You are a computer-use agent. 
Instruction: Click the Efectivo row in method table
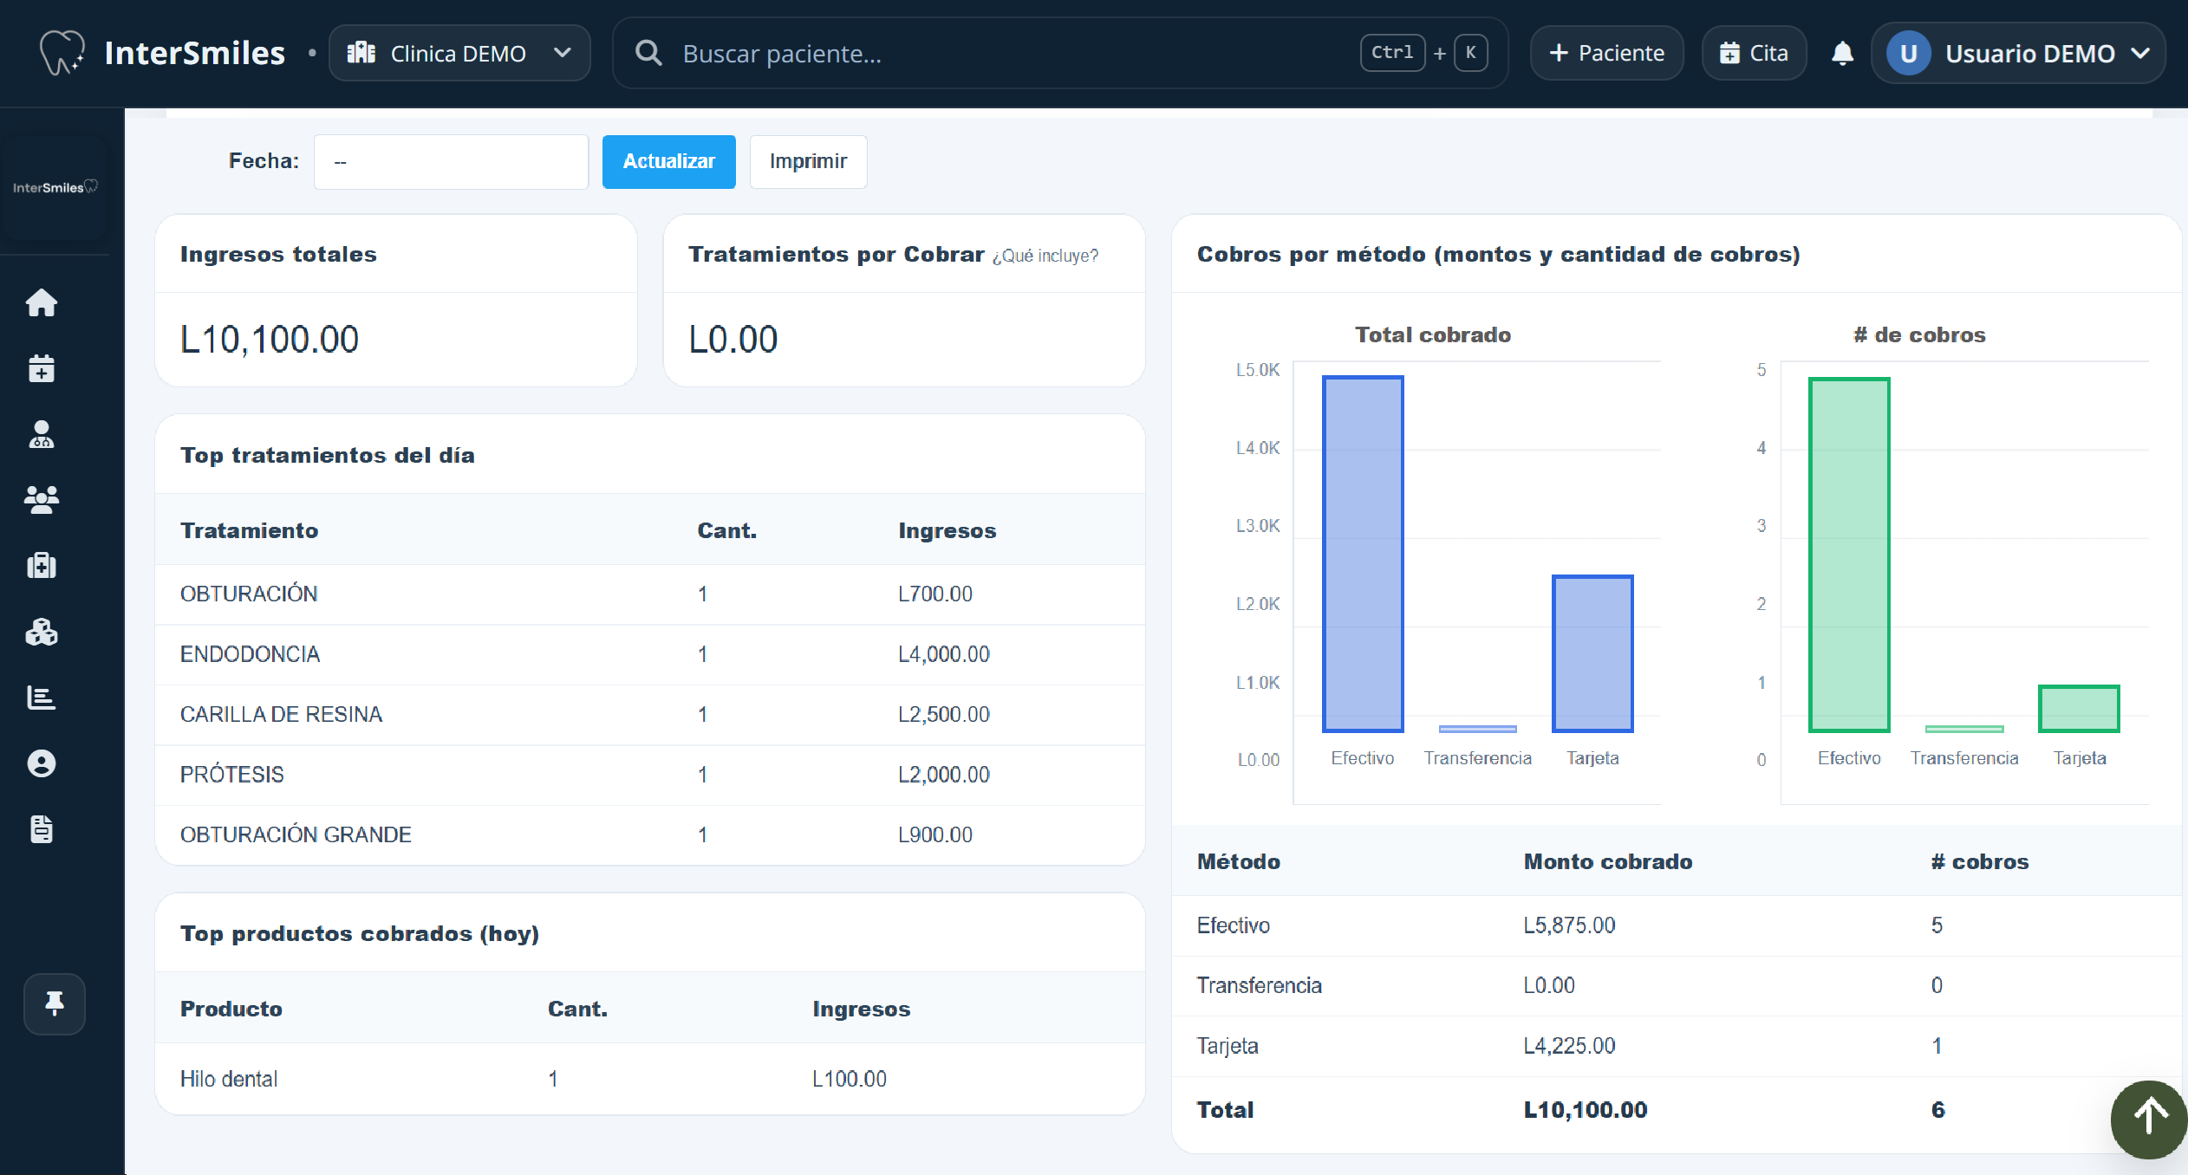tap(1676, 925)
